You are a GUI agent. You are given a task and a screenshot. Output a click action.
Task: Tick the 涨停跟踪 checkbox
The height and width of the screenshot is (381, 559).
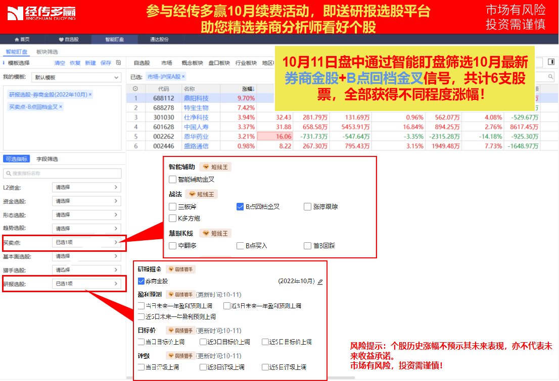click(x=307, y=206)
